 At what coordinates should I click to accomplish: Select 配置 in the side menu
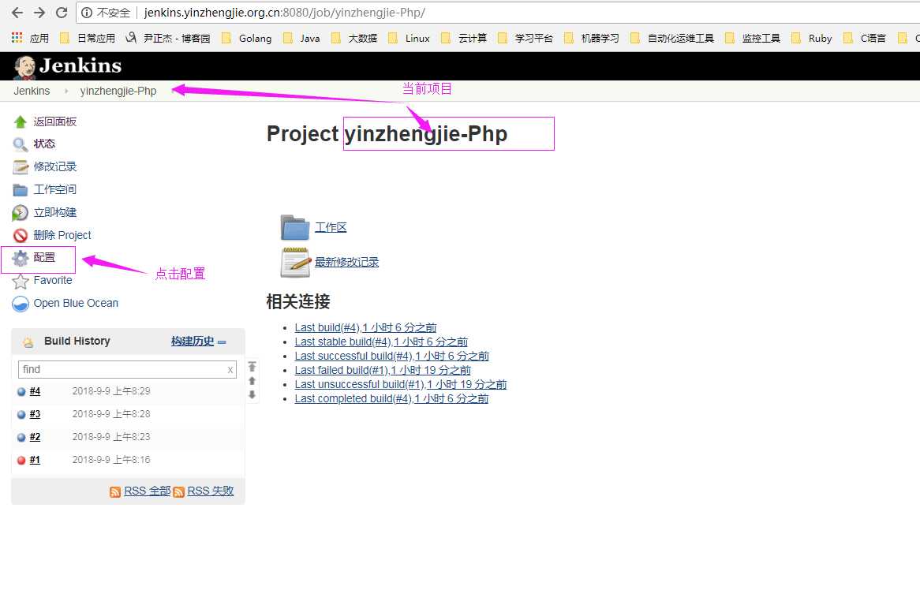[44, 257]
